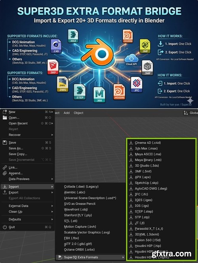Open the Global orientation dropdown

190,113
